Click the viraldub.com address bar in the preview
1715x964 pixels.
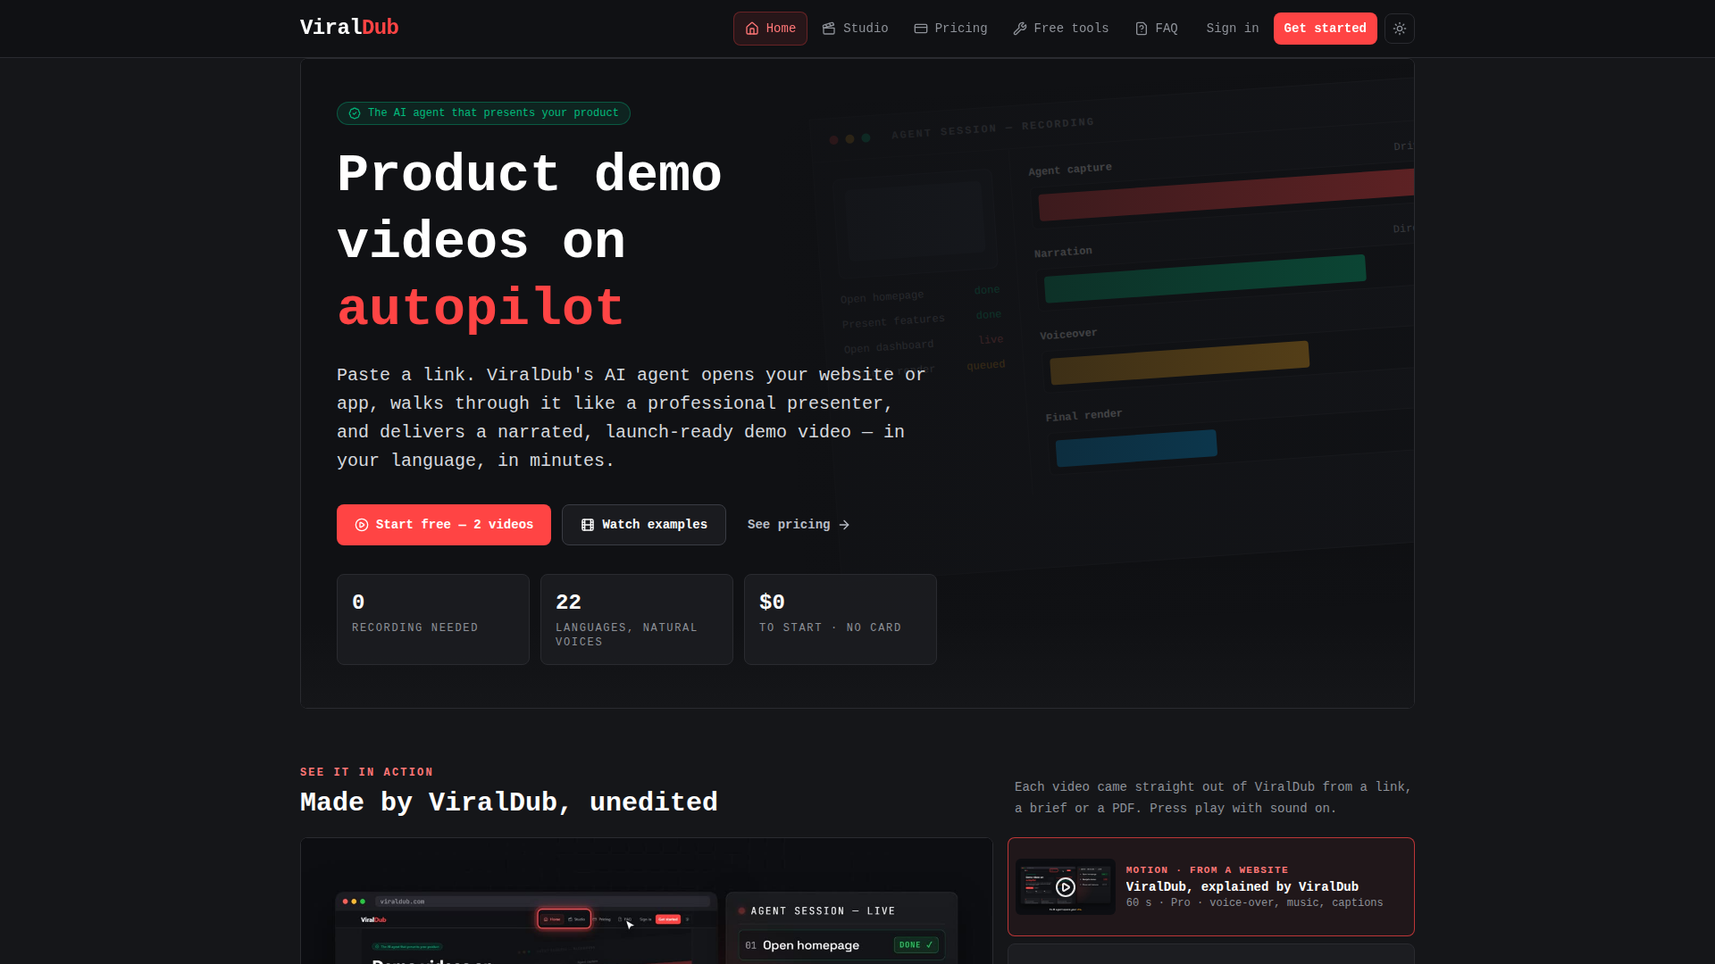pos(542,902)
